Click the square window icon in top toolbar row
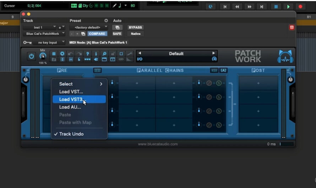The image size is (316, 188). point(121,54)
